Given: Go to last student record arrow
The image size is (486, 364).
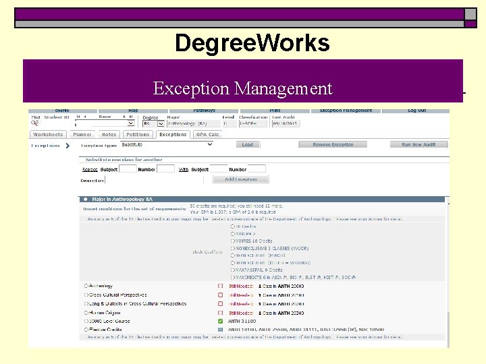Looking at the screenshot, I should click(x=131, y=117).
